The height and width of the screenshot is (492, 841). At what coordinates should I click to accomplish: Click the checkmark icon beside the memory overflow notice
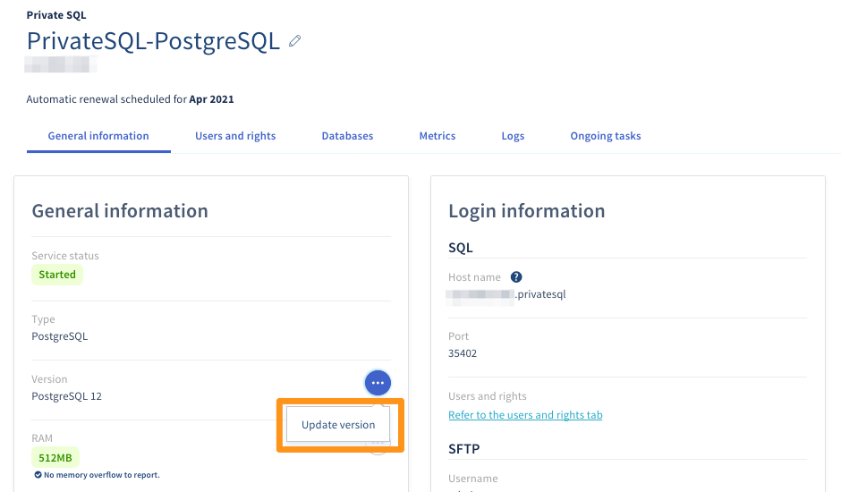pos(38,474)
